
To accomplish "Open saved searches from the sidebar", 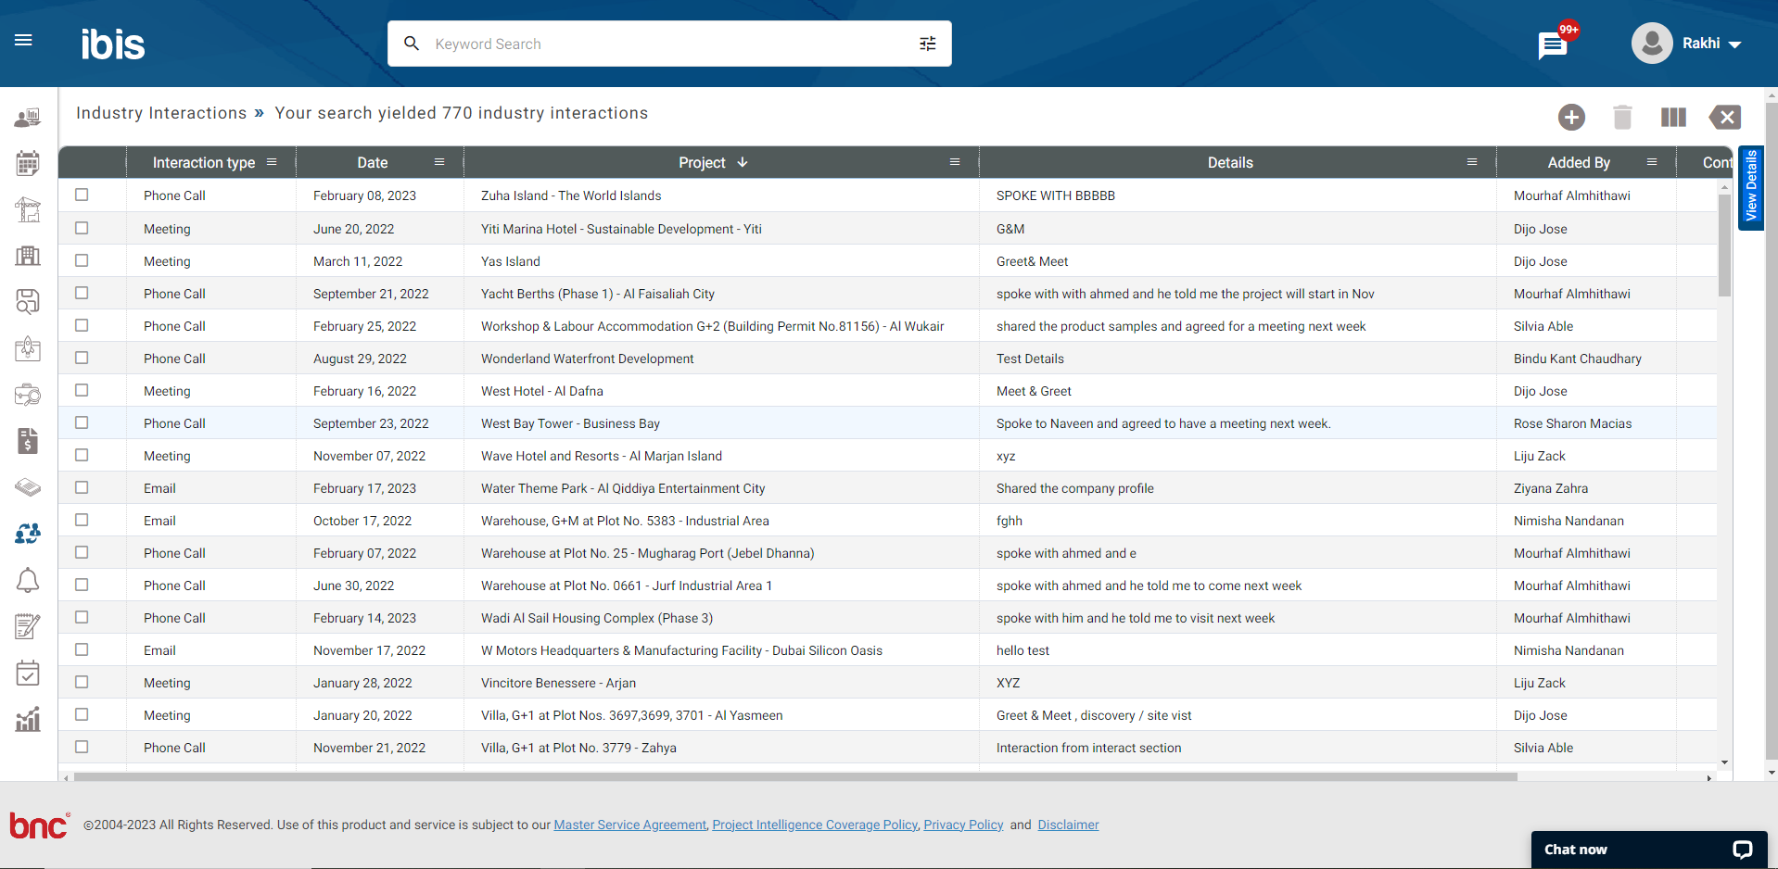I will tap(27, 302).
